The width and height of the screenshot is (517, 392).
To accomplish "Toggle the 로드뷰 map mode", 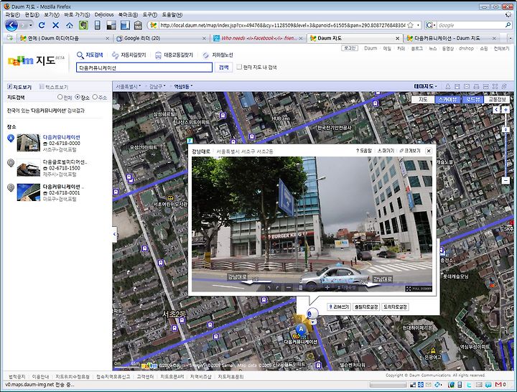I will coord(472,99).
